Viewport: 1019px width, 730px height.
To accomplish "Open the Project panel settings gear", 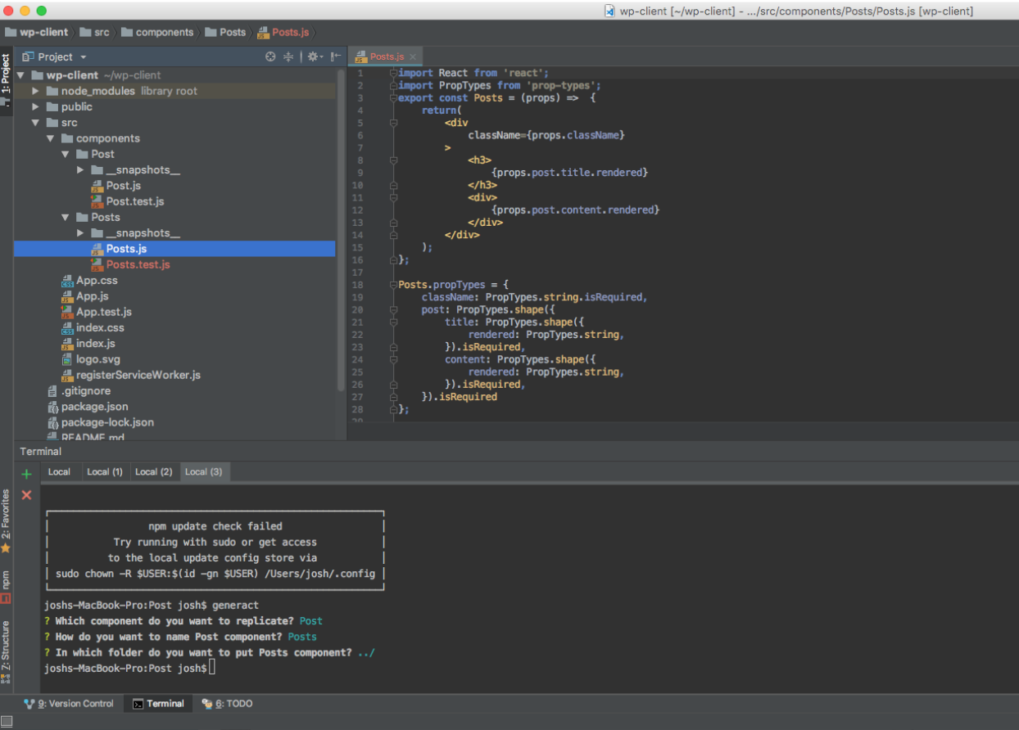I will click(312, 56).
